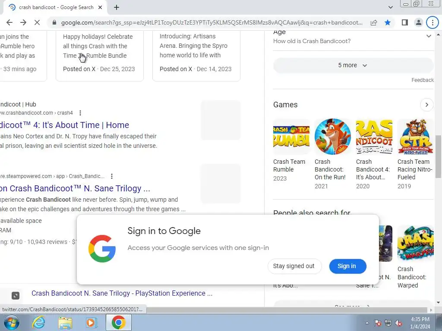Open the Happy holidays X post card
442x331 pixels.
point(100,56)
